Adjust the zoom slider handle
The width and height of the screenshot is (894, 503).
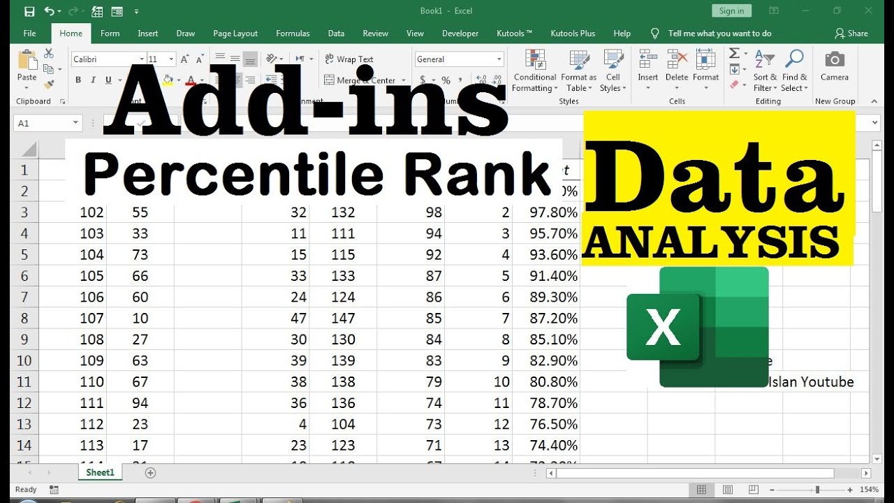pos(817,490)
